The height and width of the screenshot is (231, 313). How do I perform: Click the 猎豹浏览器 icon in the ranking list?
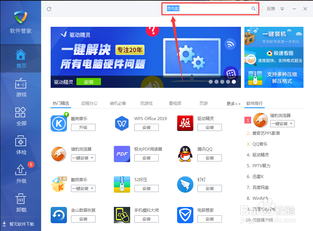pyautogui.click(x=261, y=120)
